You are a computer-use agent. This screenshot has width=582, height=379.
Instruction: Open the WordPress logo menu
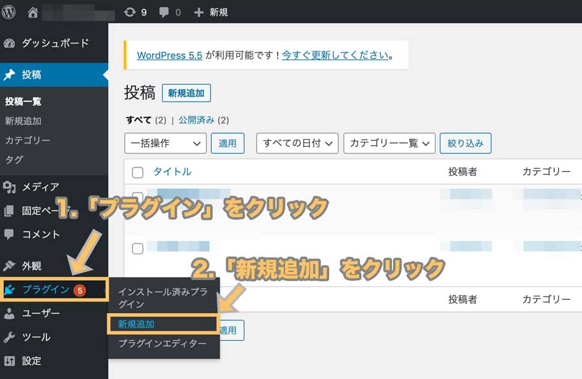tap(8, 12)
